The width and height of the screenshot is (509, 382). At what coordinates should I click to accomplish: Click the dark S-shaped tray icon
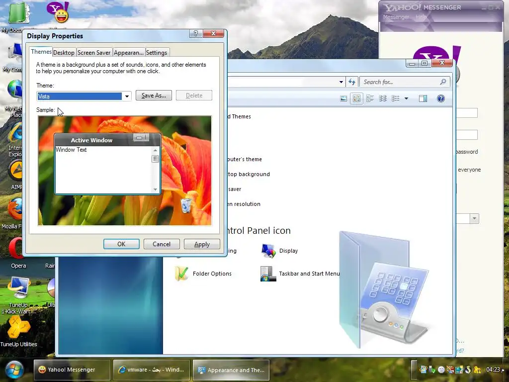[468, 370]
